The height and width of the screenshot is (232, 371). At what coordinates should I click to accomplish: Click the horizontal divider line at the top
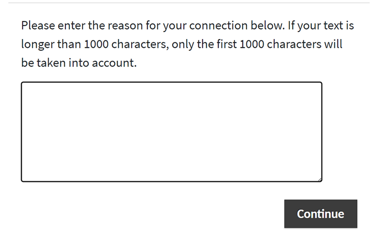(185, 3)
